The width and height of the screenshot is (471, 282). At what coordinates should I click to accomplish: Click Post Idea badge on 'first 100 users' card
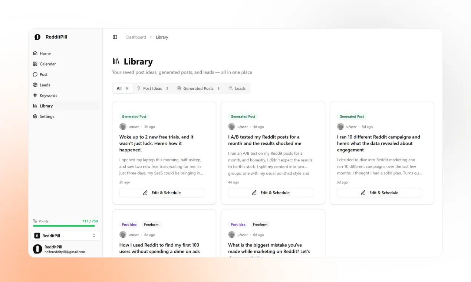[x=129, y=224]
